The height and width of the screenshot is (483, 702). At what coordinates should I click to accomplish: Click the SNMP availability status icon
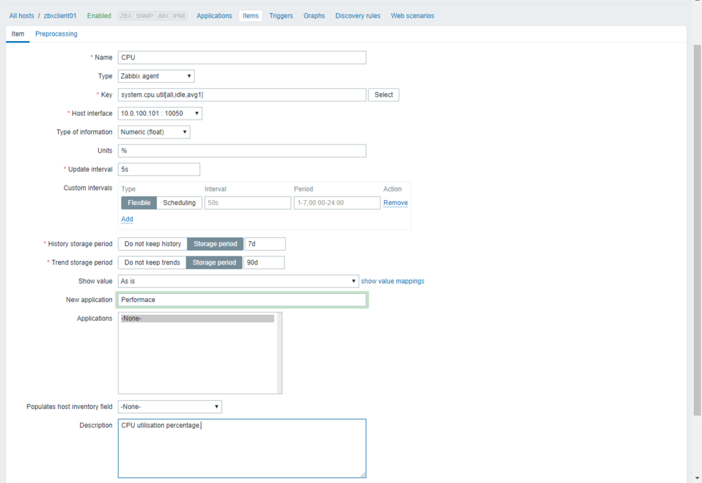coord(145,16)
